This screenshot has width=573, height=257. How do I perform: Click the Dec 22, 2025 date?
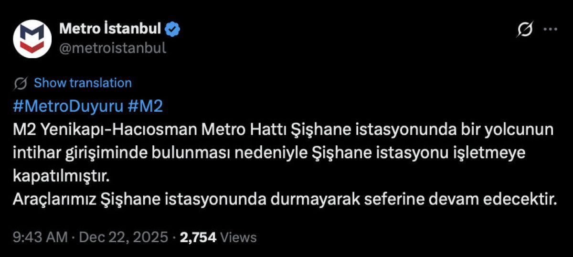(123, 237)
